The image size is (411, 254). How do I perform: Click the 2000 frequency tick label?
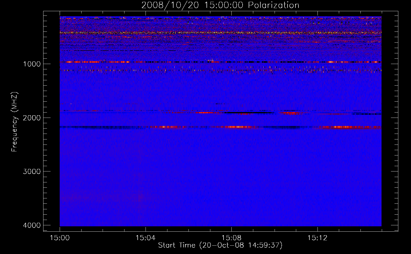tap(32, 118)
